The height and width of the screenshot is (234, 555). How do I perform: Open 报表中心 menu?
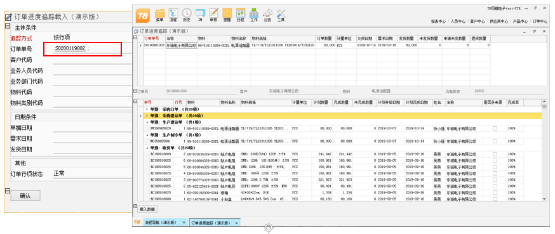[438, 22]
